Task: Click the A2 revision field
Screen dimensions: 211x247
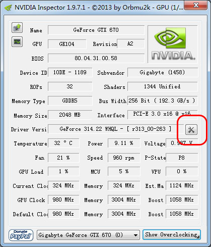Action: click(130, 43)
